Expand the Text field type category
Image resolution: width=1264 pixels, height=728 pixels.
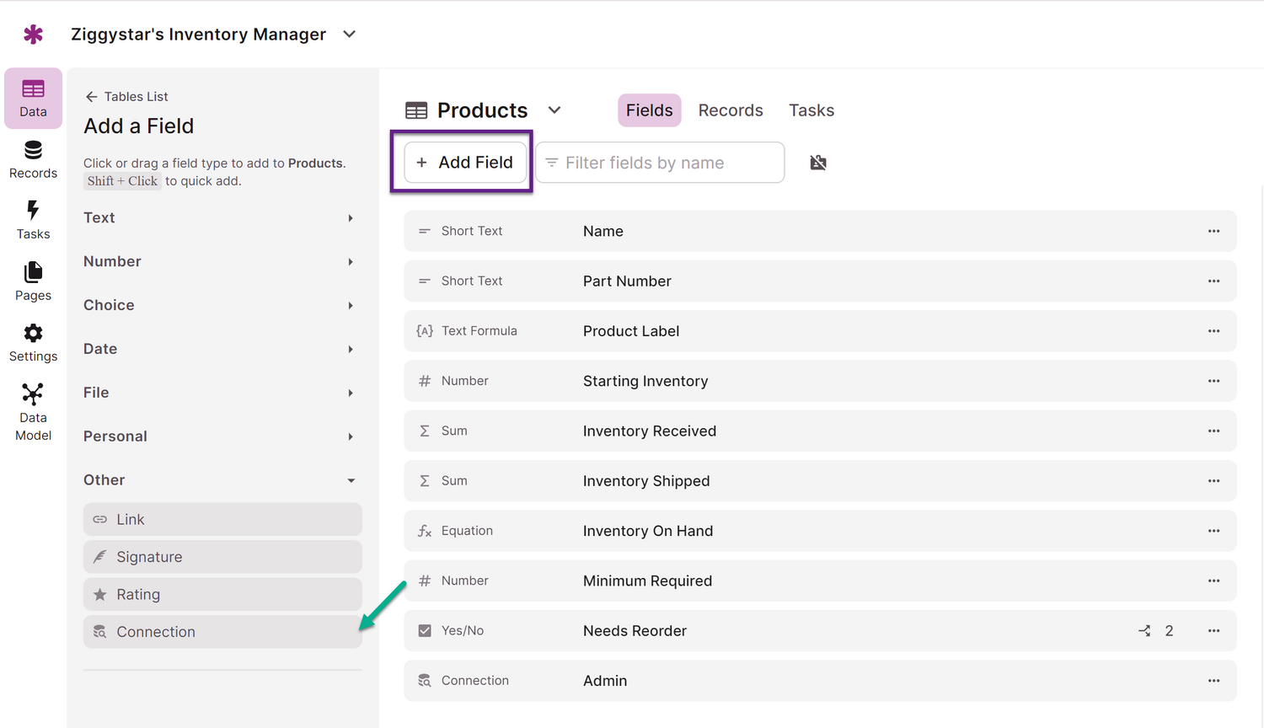218,217
